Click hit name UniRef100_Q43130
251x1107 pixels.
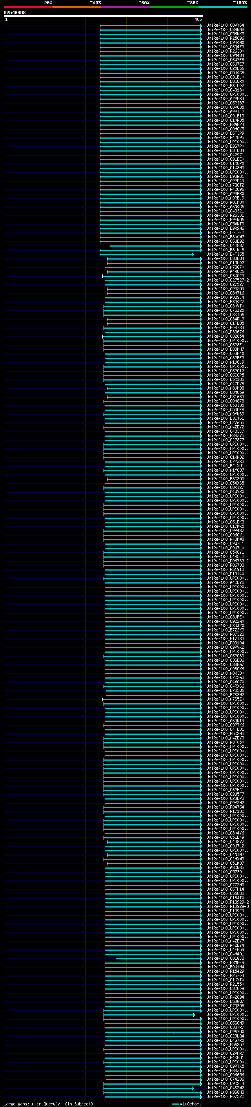pos(225,90)
